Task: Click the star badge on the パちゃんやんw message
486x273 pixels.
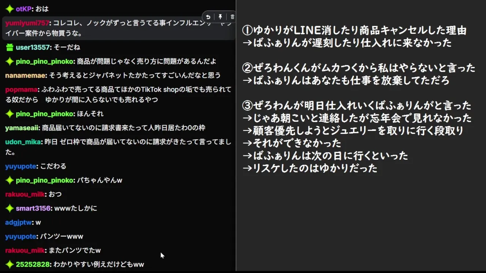Action: 9,180
